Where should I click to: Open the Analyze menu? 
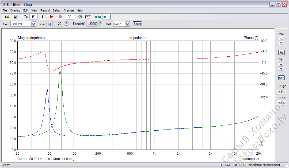pyautogui.click(x=69, y=10)
